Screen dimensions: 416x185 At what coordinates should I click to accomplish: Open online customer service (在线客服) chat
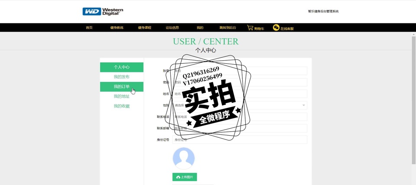tap(283, 28)
